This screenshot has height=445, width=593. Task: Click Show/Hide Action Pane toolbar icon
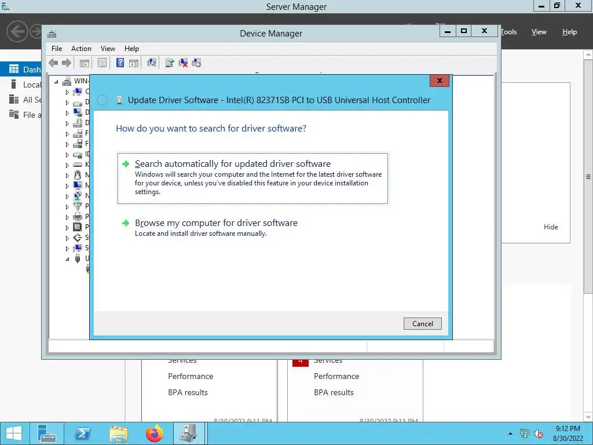[x=134, y=63]
